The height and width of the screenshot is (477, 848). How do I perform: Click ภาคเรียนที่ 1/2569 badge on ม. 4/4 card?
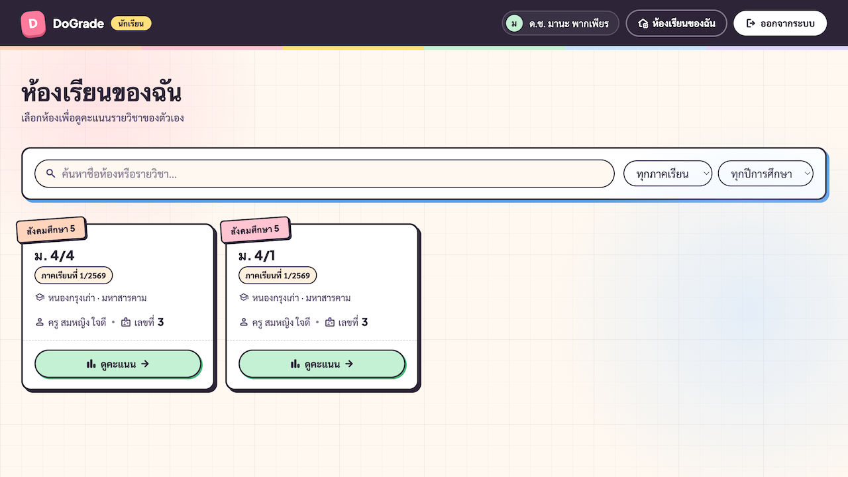pos(74,275)
